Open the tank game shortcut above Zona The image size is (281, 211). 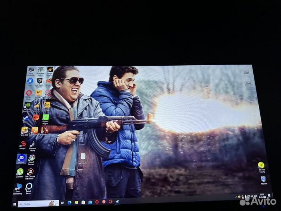click(x=31, y=71)
